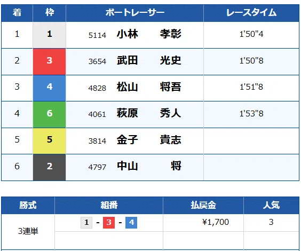Select the 3連単 bet type cell
The height and width of the screenshot is (251, 301).
(x=28, y=231)
